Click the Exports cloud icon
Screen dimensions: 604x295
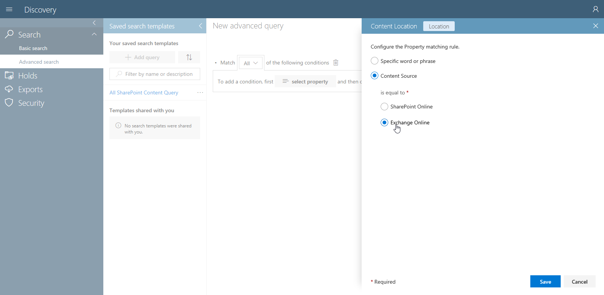(9, 89)
